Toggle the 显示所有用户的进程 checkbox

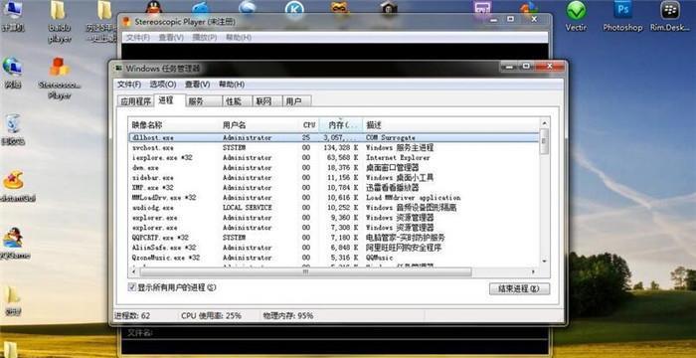point(131,287)
